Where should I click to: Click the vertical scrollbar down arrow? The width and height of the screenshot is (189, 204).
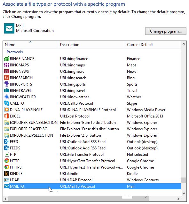pos(184,193)
